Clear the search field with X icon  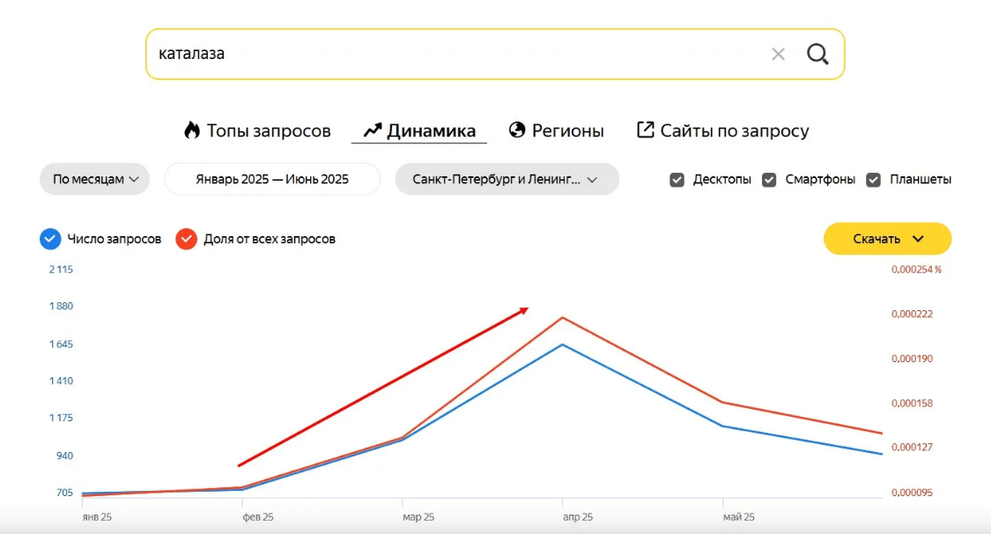[778, 55]
